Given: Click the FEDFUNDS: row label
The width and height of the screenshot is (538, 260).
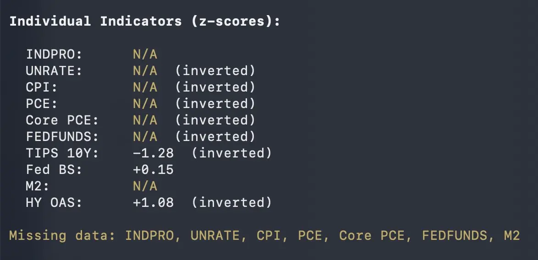Looking at the screenshot, I should (x=62, y=137).
